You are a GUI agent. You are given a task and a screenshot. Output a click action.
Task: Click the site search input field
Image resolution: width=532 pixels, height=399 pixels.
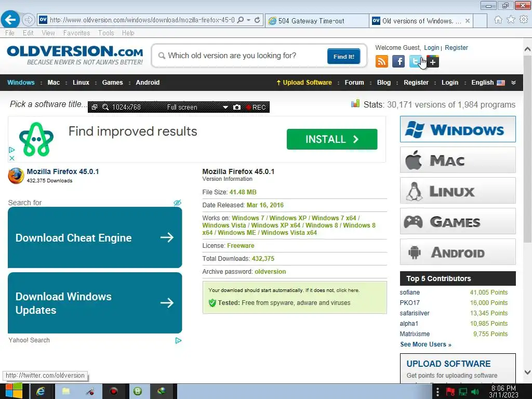[x=242, y=56]
